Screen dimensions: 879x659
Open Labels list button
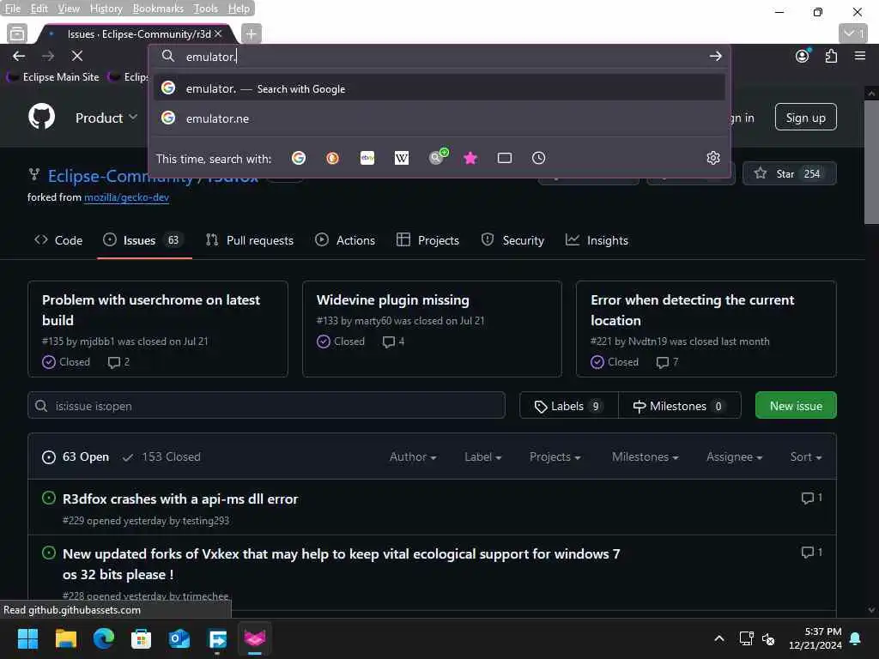pos(568,406)
